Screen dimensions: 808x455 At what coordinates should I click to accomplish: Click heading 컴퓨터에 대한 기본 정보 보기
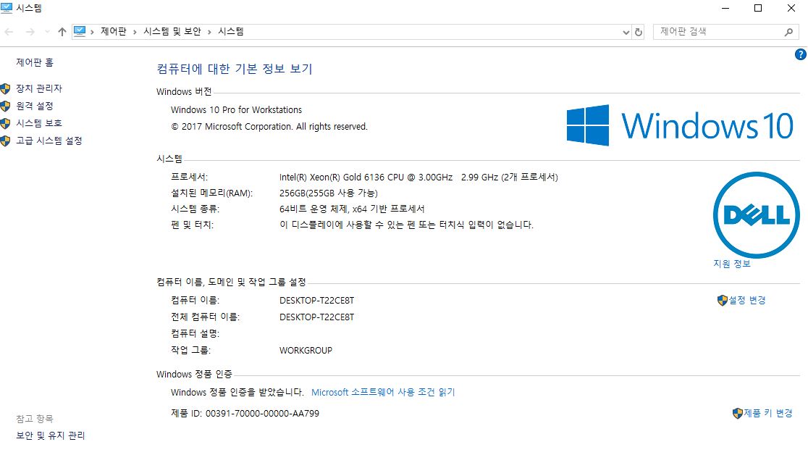235,69
